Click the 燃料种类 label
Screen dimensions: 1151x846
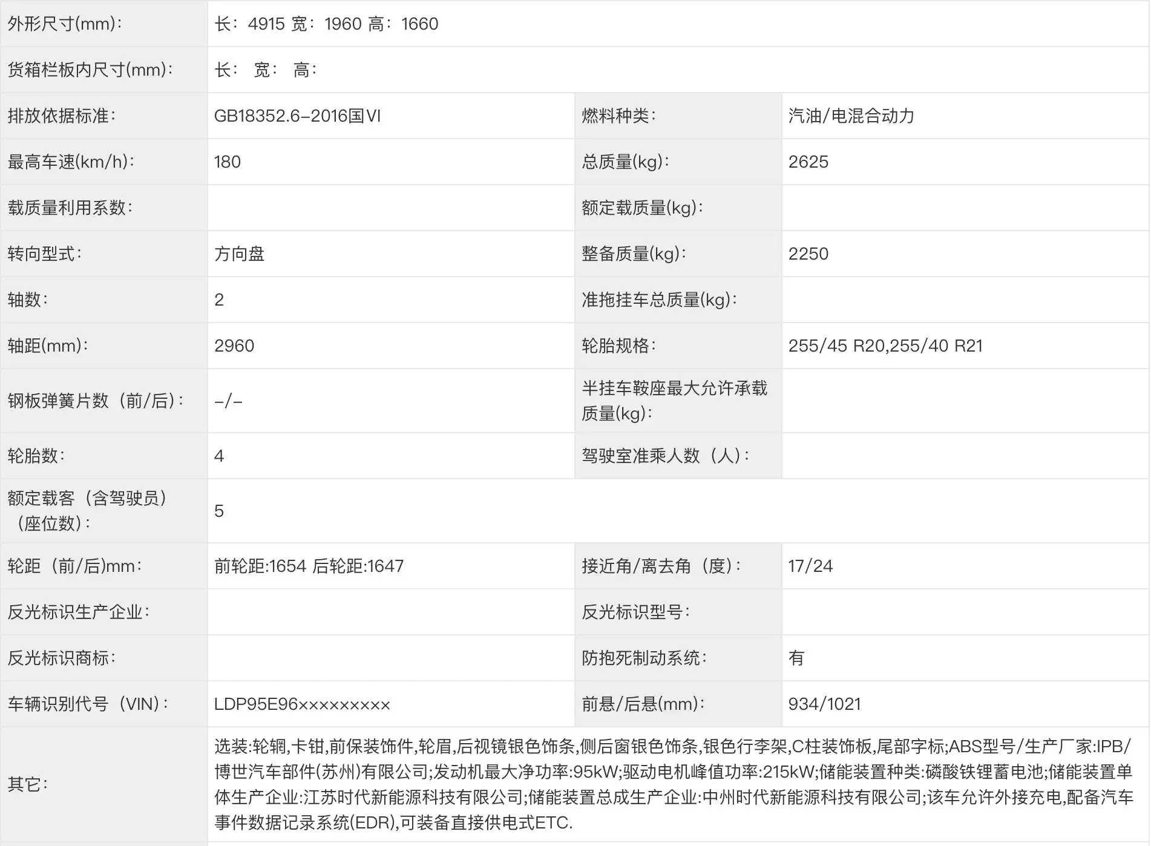pyautogui.click(x=619, y=116)
